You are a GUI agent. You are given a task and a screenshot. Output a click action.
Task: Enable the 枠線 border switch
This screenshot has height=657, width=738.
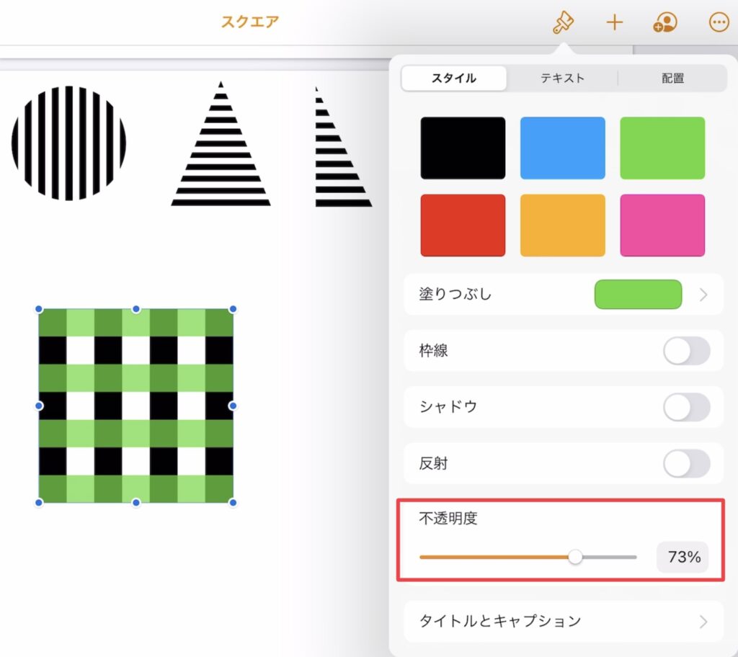pyautogui.click(x=686, y=351)
